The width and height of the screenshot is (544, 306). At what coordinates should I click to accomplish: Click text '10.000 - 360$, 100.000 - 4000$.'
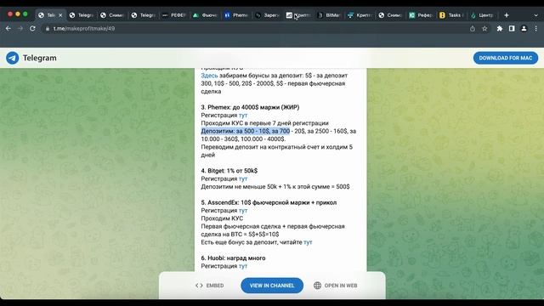point(243,139)
